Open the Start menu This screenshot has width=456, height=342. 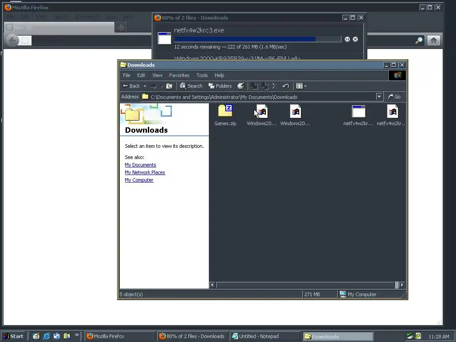click(x=13, y=336)
